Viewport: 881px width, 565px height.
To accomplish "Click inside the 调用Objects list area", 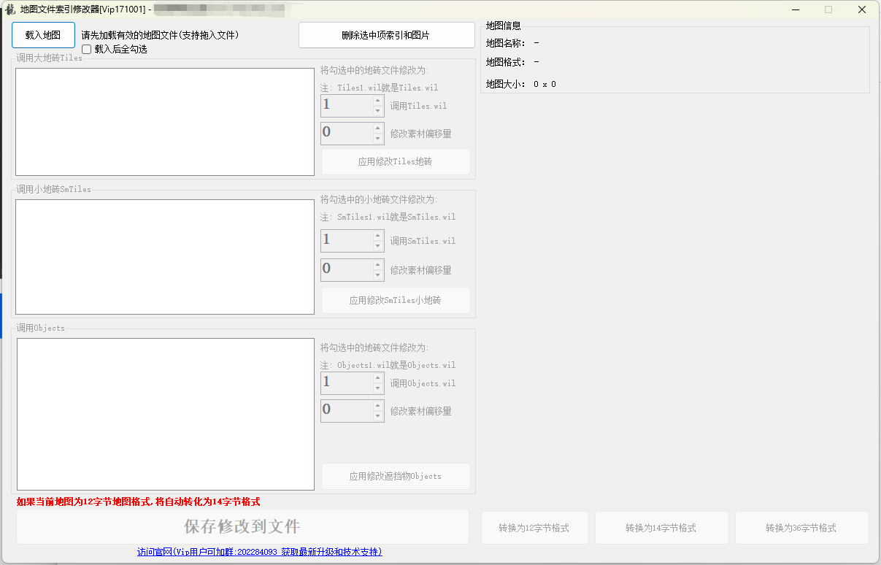I will point(164,412).
